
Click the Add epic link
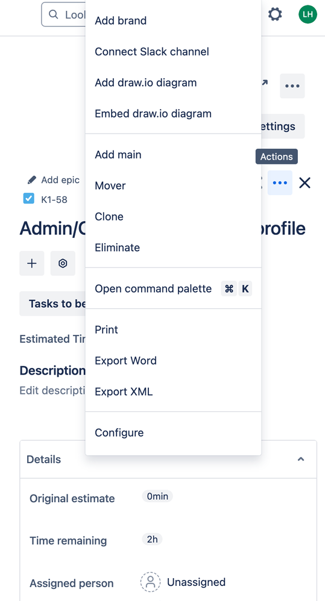click(x=60, y=180)
